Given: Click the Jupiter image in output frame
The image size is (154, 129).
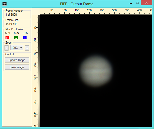Looking at the screenshot, I should pyautogui.click(x=96, y=71).
